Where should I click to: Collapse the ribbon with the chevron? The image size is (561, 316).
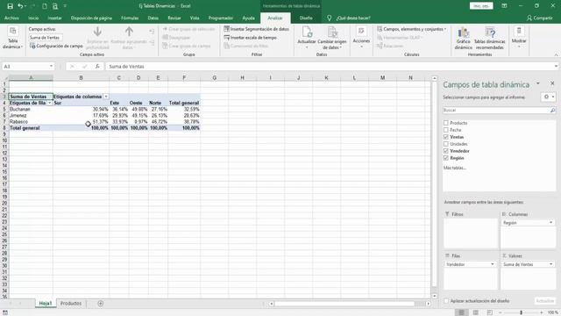(556, 54)
